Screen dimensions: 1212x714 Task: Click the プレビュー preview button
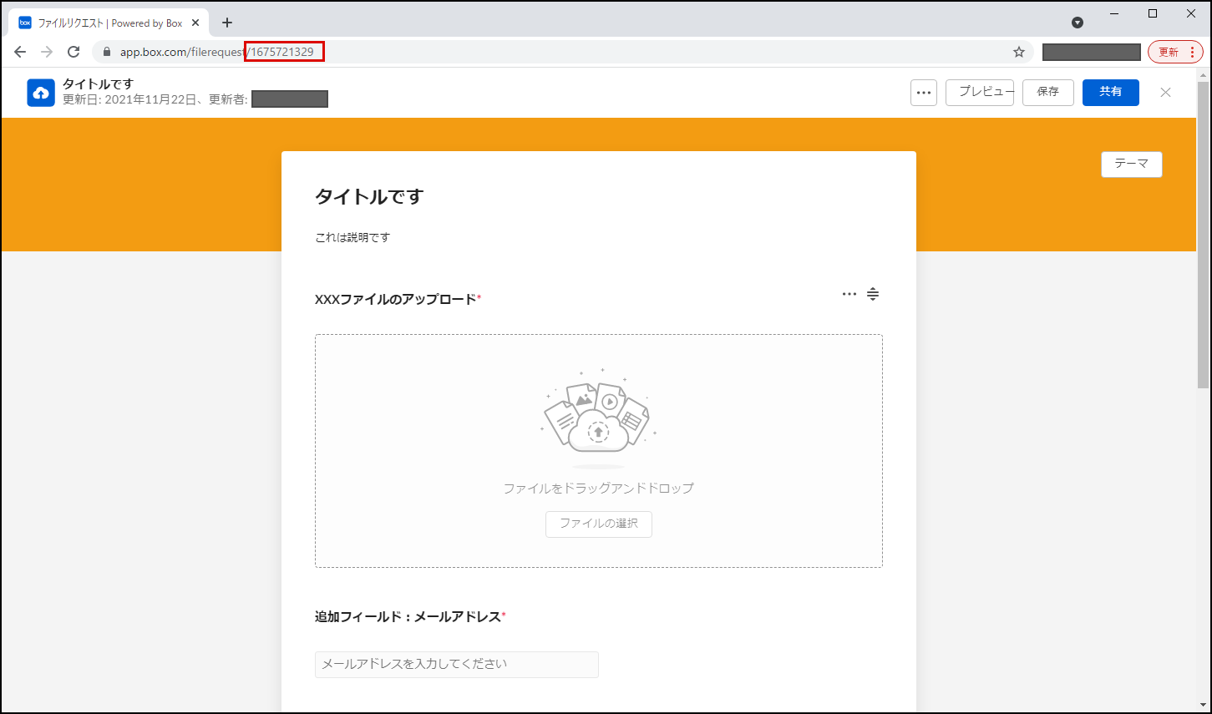click(980, 93)
